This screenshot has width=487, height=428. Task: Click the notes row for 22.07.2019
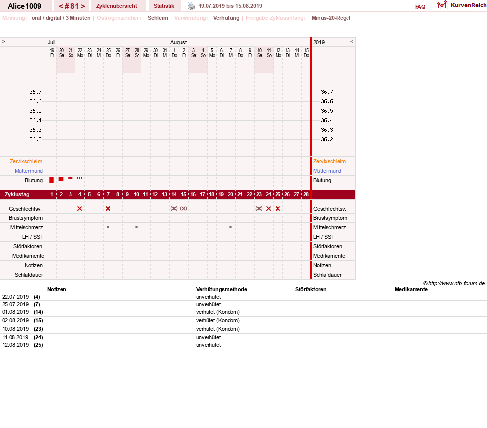coord(243,297)
